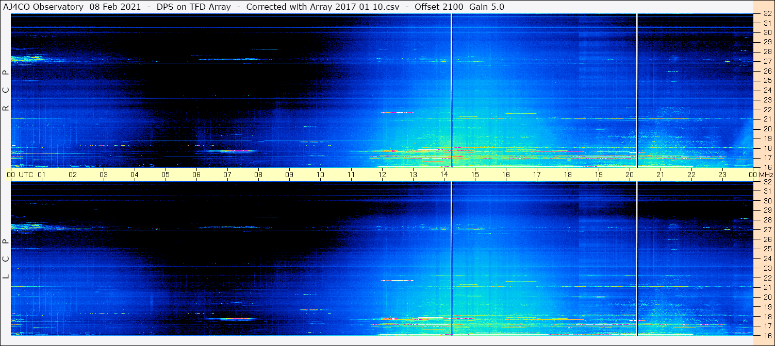
Task: Click the '11' hour label on time axis
Action: (351, 175)
